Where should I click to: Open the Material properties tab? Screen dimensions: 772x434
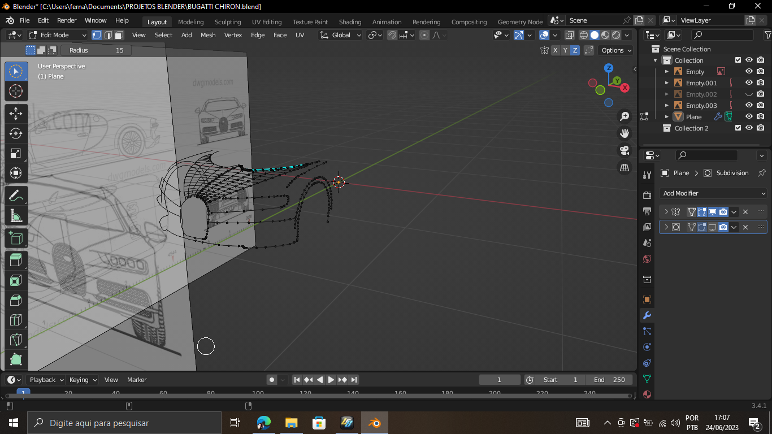(x=647, y=394)
